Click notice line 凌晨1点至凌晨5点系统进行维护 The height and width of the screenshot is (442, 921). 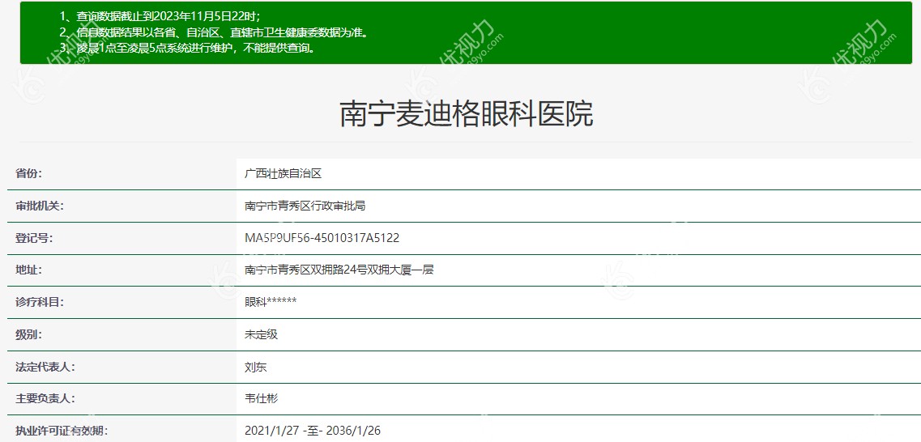[187, 48]
